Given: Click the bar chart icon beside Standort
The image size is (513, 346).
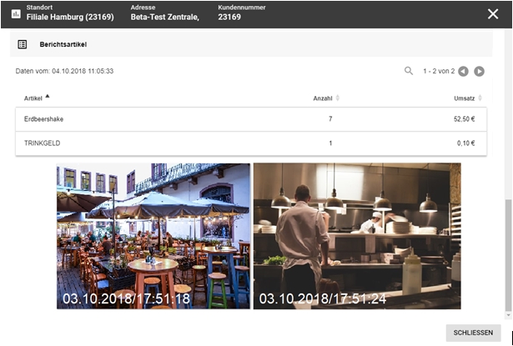Looking at the screenshot, I should (x=16, y=14).
